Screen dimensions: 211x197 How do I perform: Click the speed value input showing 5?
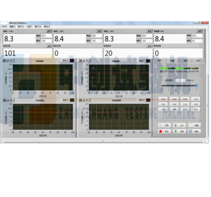(x=180, y=80)
